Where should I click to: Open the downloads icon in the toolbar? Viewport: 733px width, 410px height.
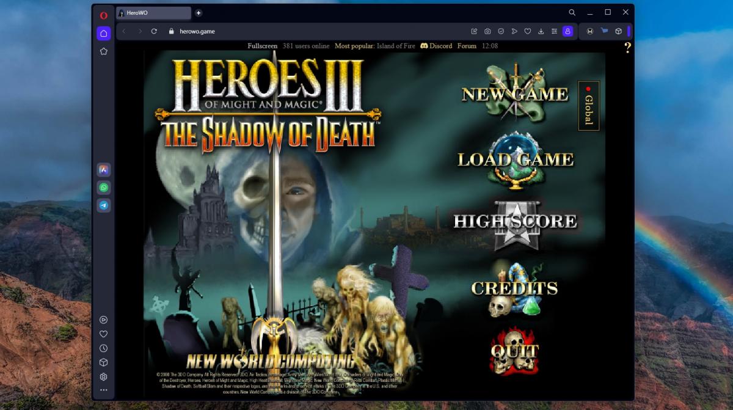(x=541, y=31)
